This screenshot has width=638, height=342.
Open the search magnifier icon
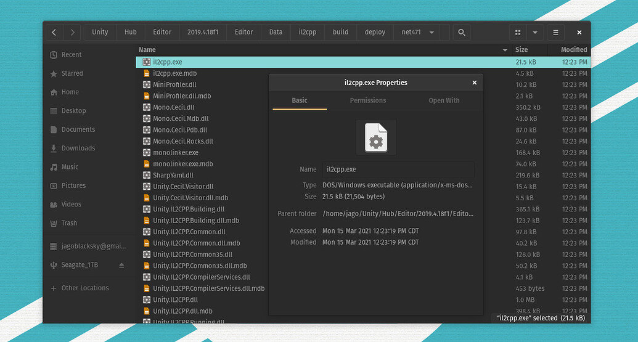coord(461,33)
